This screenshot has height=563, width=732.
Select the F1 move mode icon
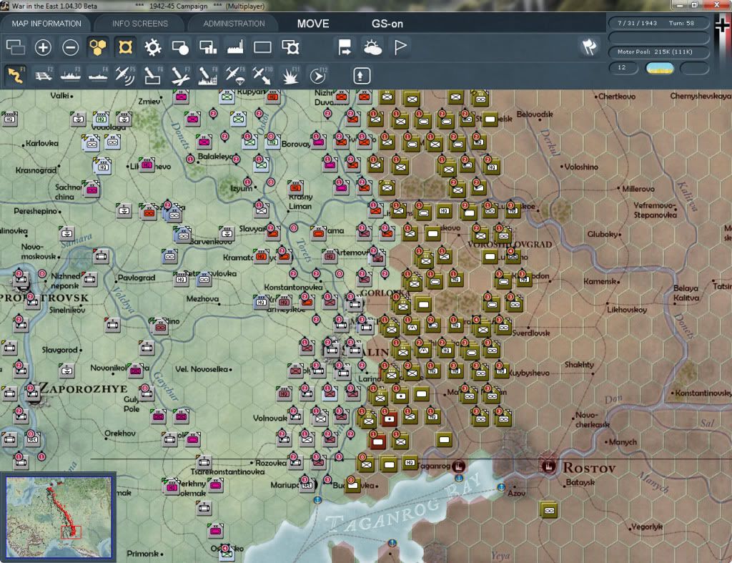click(x=16, y=75)
